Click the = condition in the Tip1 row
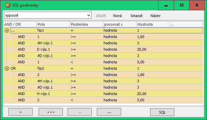 72,30
